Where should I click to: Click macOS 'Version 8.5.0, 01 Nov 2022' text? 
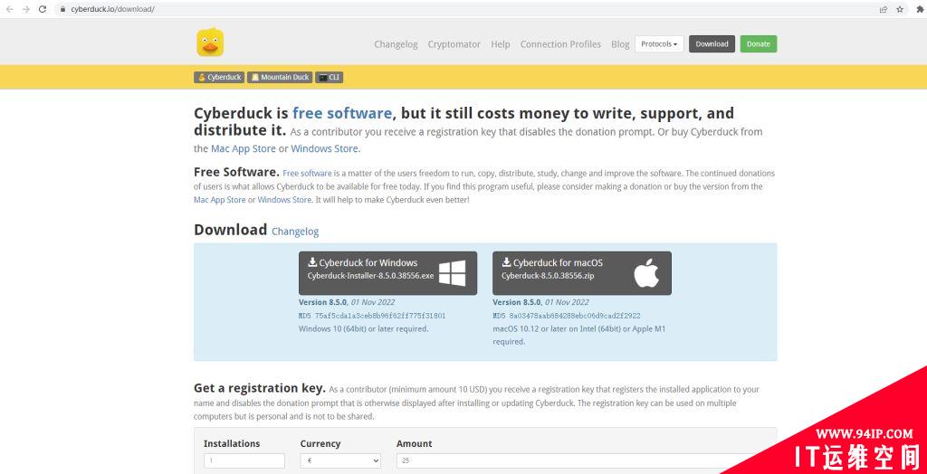(540, 303)
